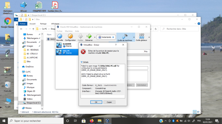Open the Outils globaux dropdown arrow
This screenshot has height=124, width=222.
[x=149, y=37]
